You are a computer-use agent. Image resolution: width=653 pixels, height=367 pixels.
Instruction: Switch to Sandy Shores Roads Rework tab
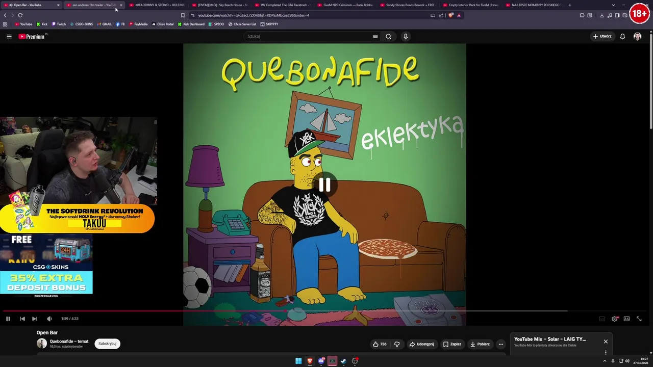click(x=408, y=5)
